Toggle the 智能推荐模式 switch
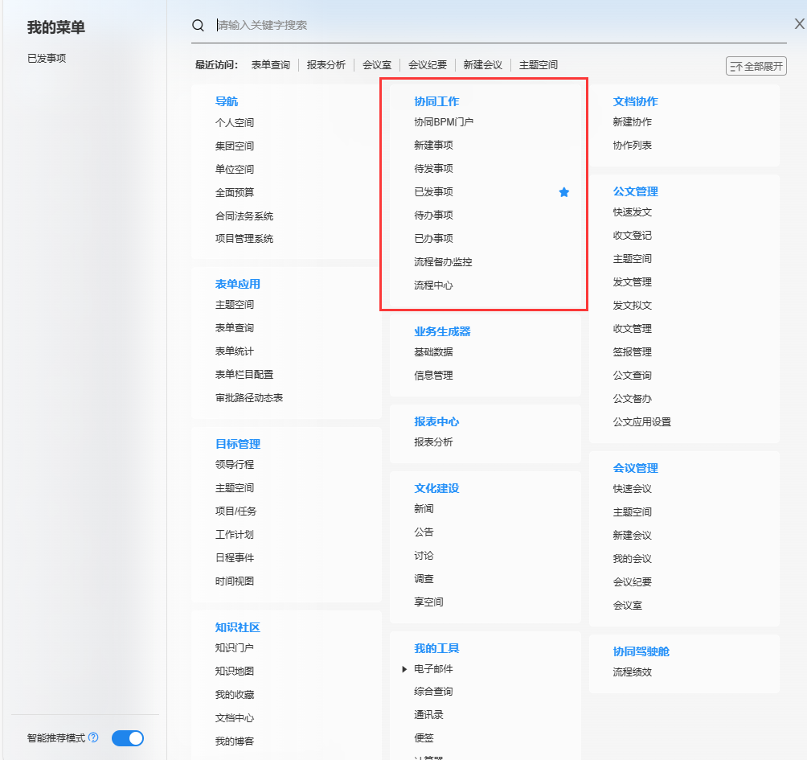 point(128,738)
